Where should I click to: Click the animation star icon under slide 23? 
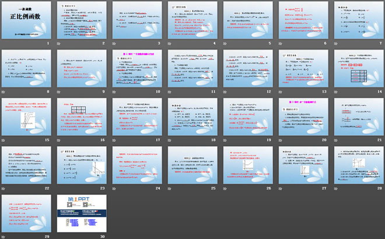[59, 189]
